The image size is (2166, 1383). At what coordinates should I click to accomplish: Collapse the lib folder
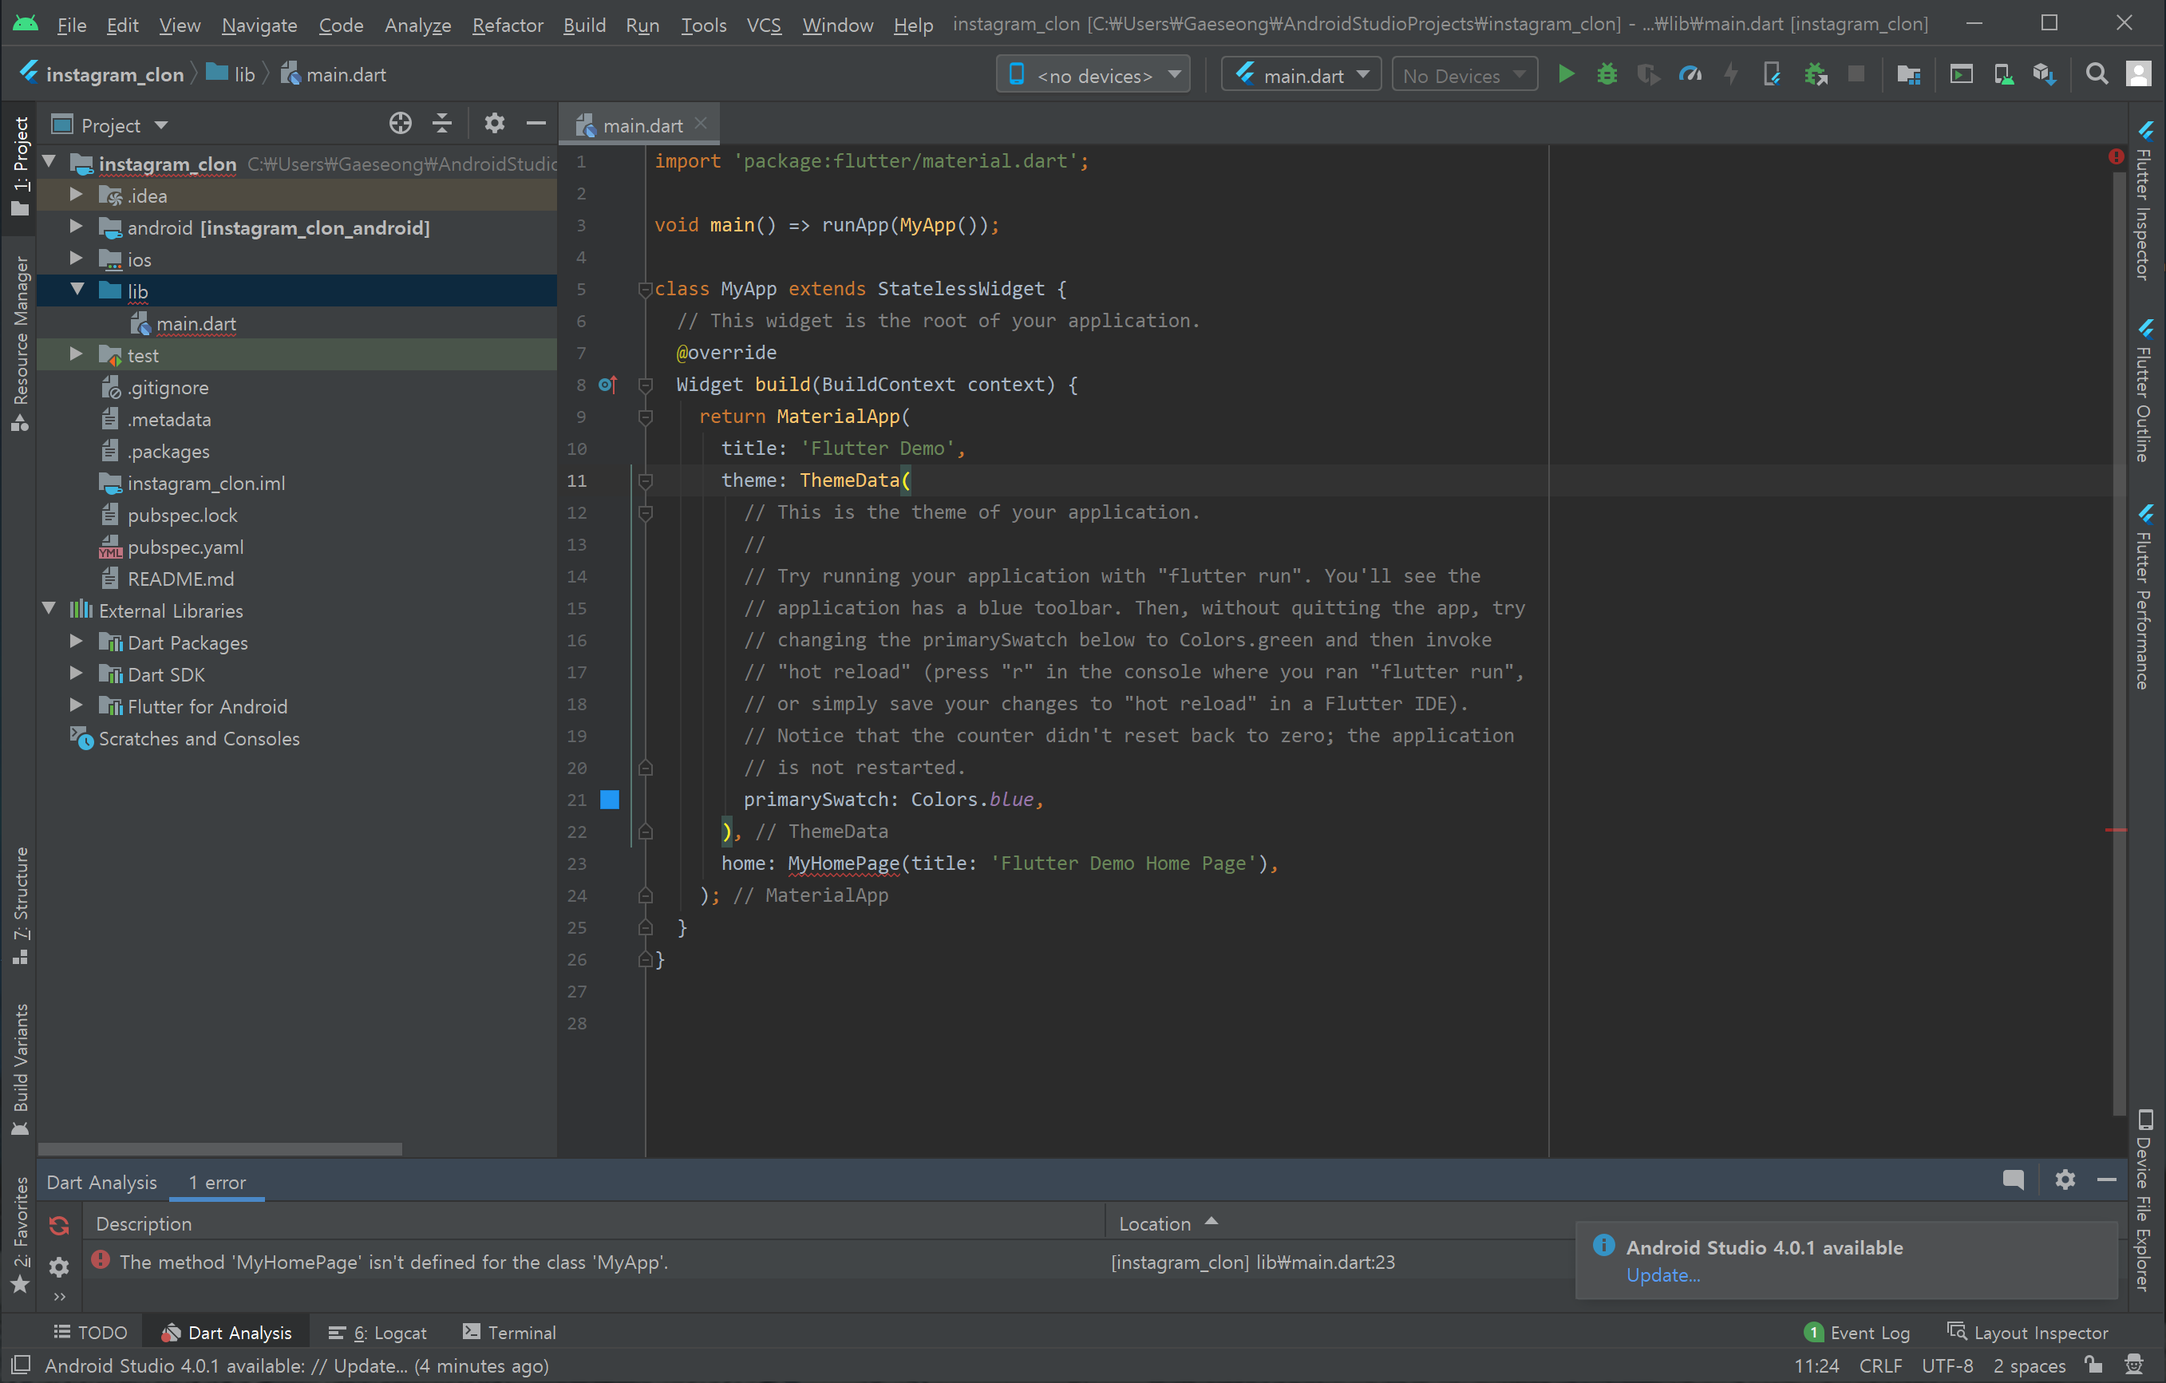click(x=77, y=290)
